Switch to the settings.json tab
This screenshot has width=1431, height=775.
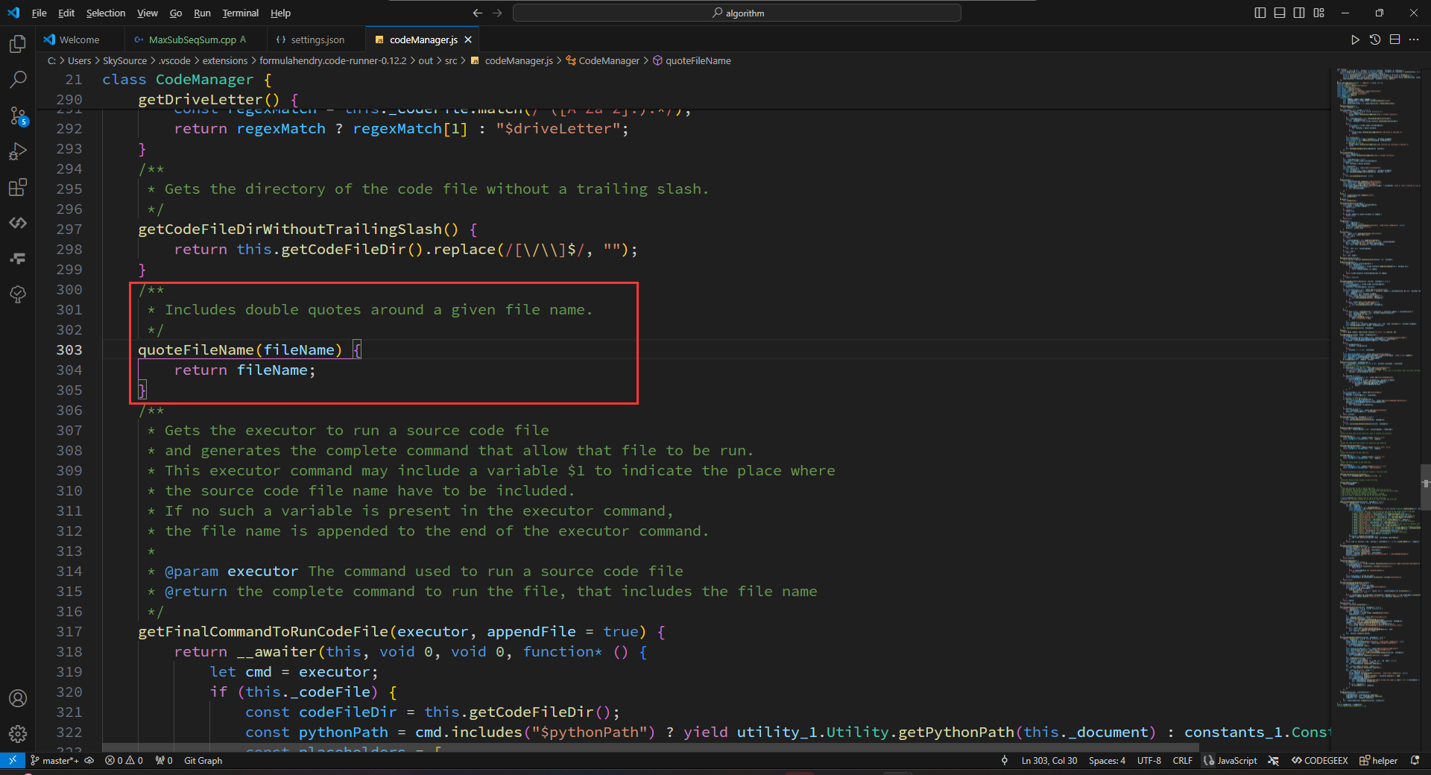coord(318,39)
